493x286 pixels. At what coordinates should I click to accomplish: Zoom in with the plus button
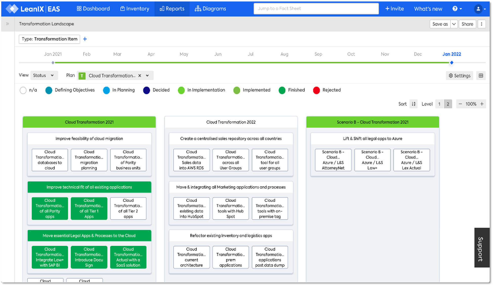click(x=482, y=104)
